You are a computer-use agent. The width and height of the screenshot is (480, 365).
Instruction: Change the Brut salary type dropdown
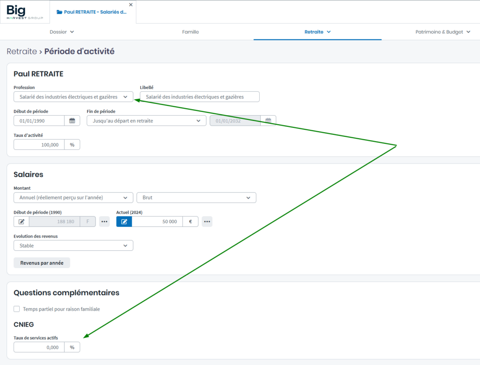(196, 198)
